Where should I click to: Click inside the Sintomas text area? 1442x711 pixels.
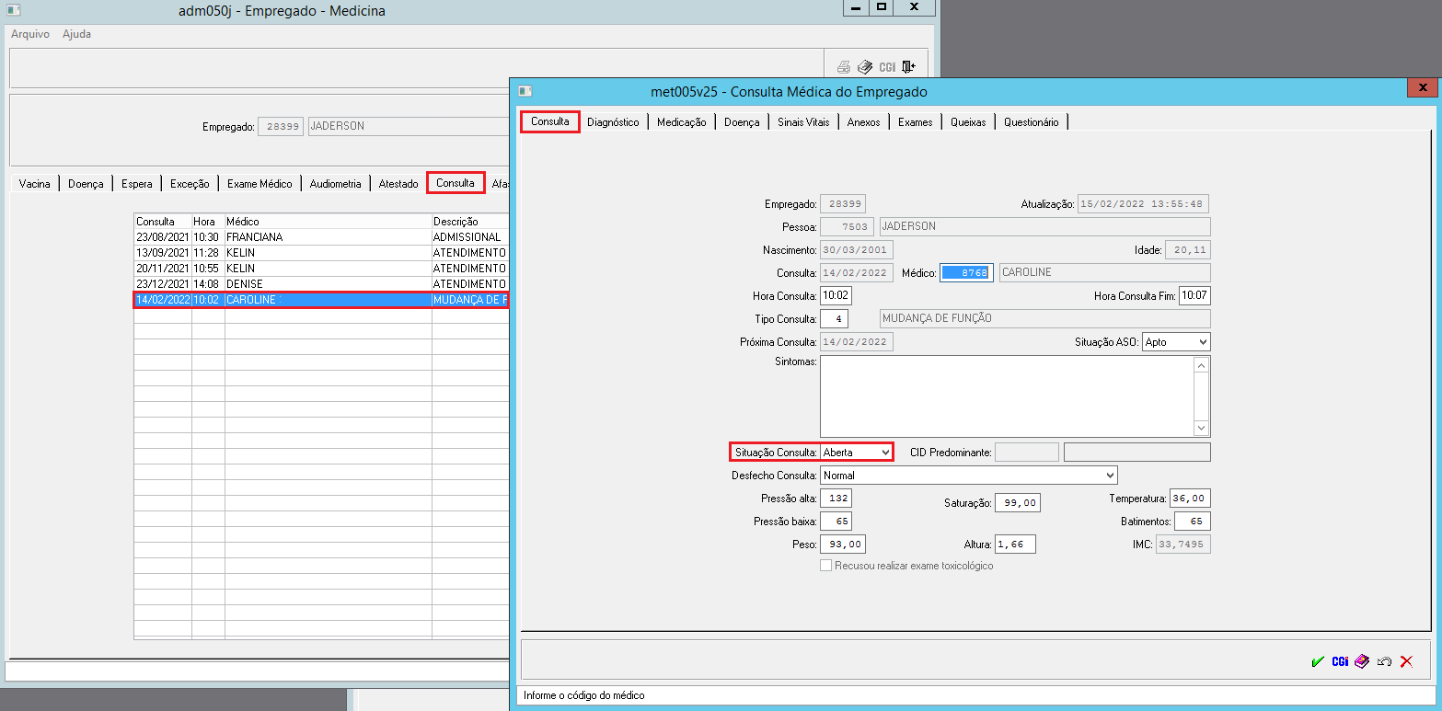[x=1007, y=396]
